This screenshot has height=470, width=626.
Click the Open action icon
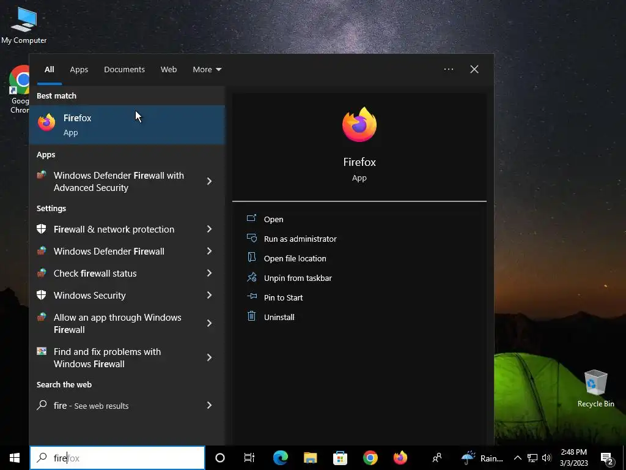pos(251,218)
